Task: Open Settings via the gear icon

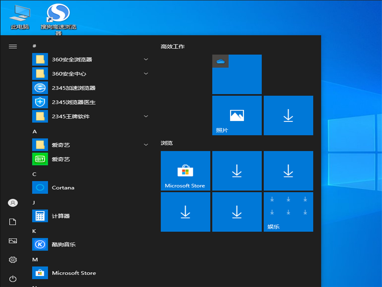Action: coord(12,260)
